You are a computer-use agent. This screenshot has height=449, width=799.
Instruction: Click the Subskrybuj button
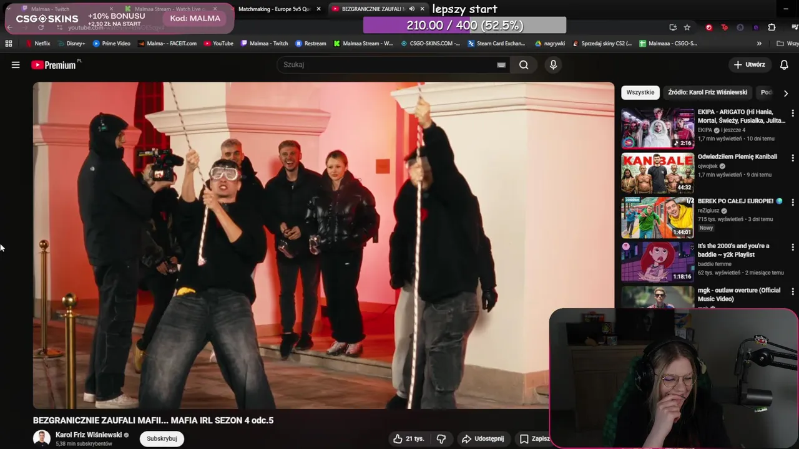(x=162, y=438)
